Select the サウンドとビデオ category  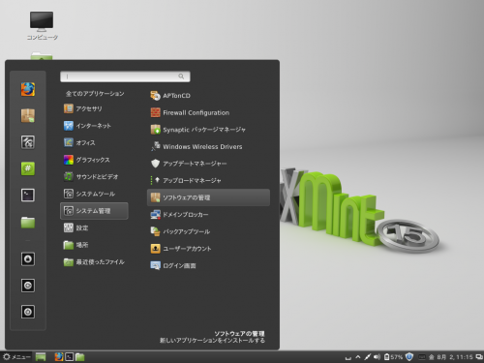pos(94,177)
